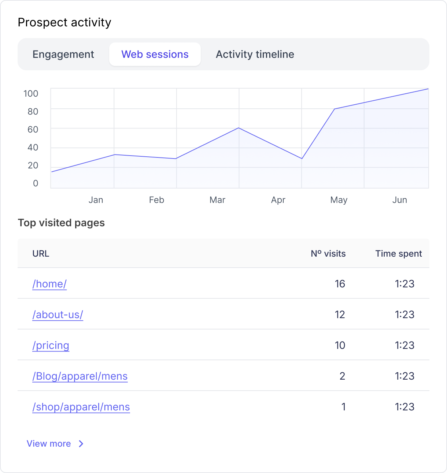The height and width of the screenshot is (473, 447).
Task: Open the /shop/apparel/mens link
Action: (81, 407)
